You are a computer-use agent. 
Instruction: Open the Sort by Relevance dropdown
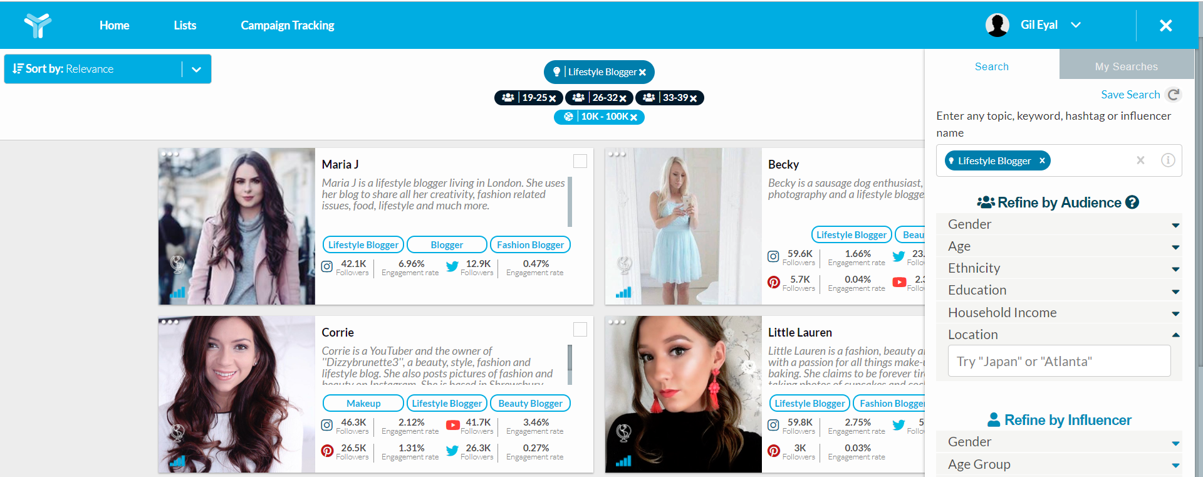tap(108, 69)
